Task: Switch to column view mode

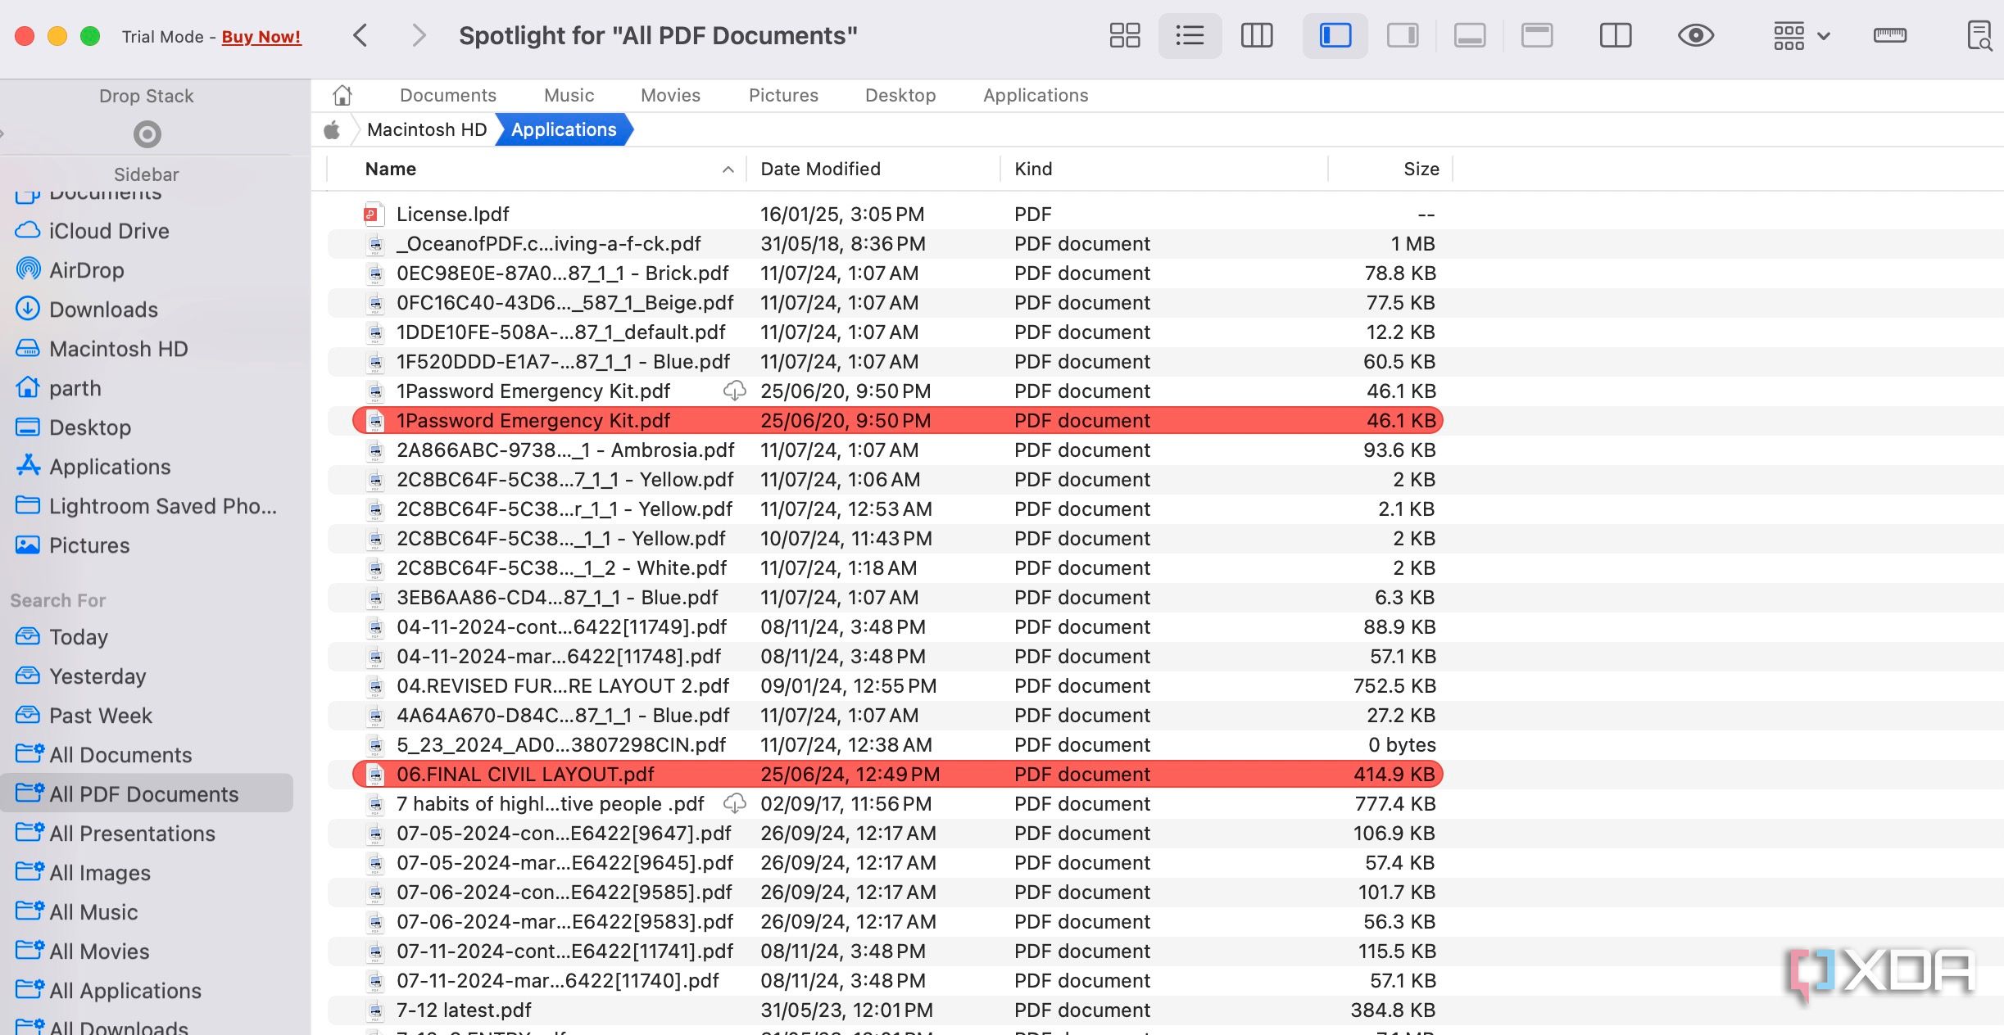Action: pyautogui.click(x=1256, y=36)
